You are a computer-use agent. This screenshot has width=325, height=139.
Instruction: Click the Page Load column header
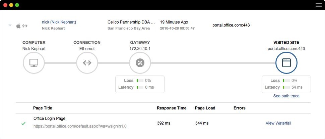click(x=205, y=108)
